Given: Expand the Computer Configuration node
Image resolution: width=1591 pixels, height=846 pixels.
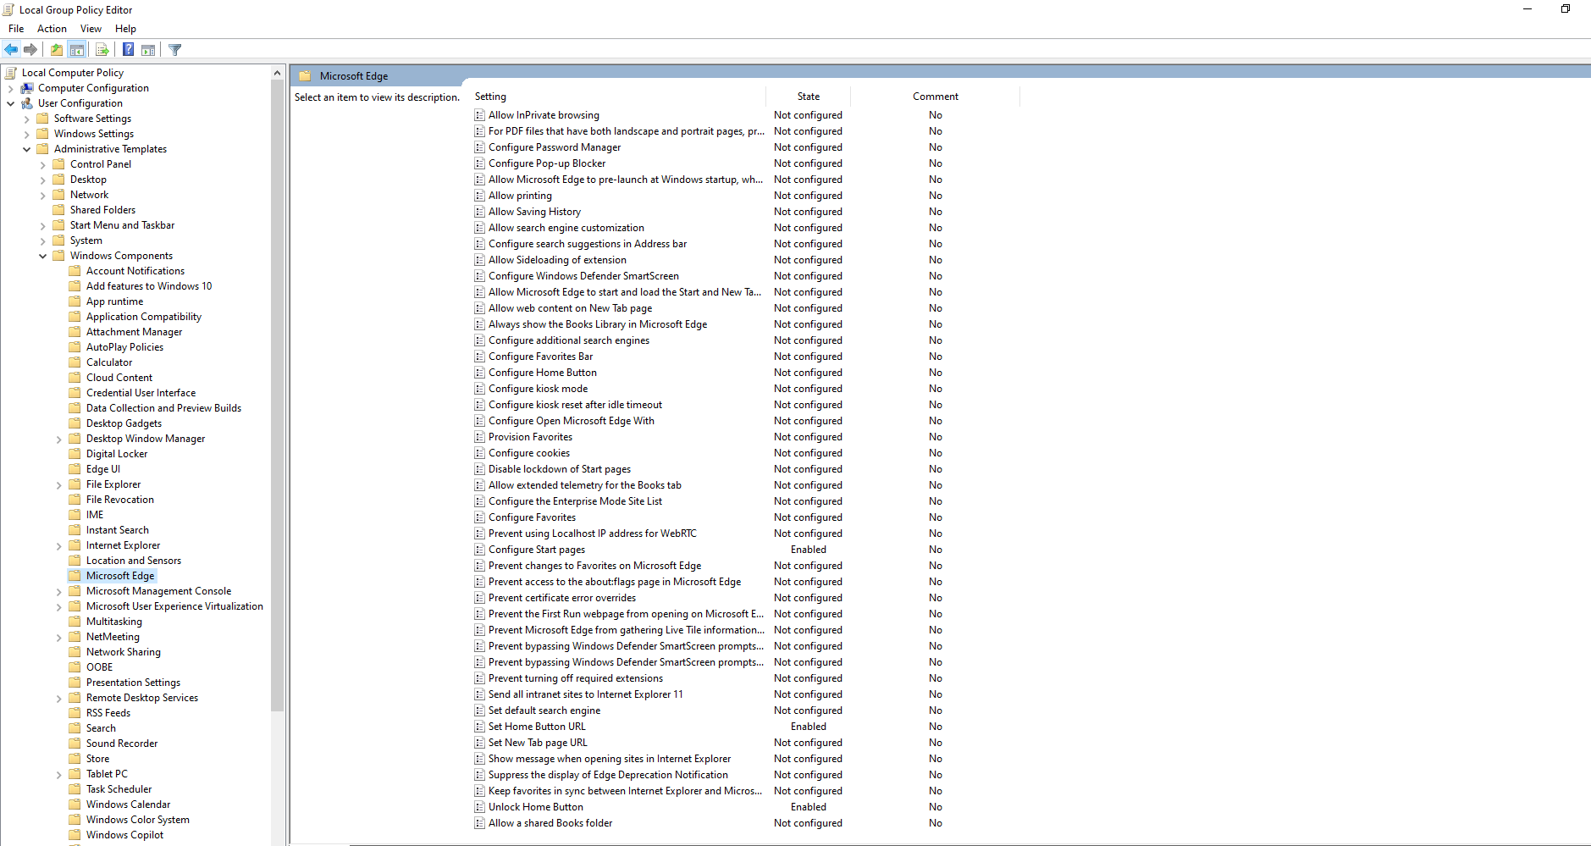Looking at the screenshot, I should [x=10, y=88].
